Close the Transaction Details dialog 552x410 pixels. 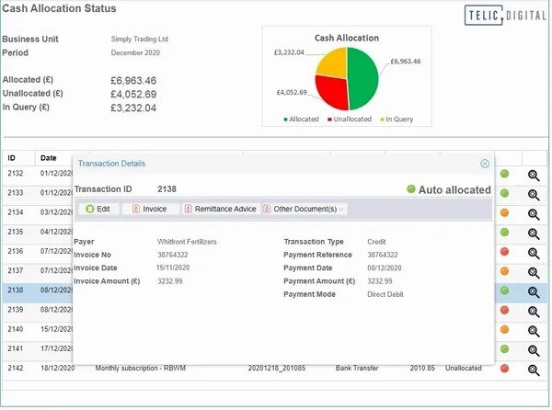tap(485, 164)
